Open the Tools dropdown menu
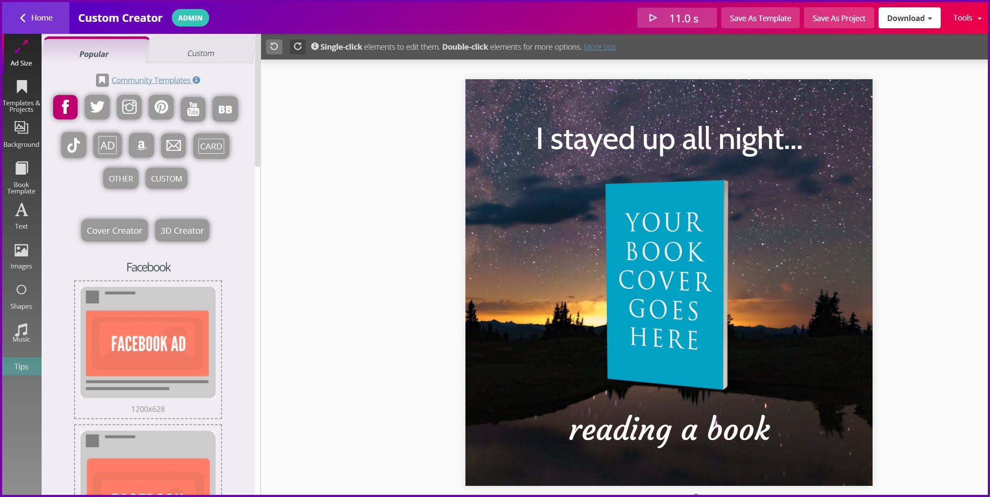 click(x=967, y=18)
